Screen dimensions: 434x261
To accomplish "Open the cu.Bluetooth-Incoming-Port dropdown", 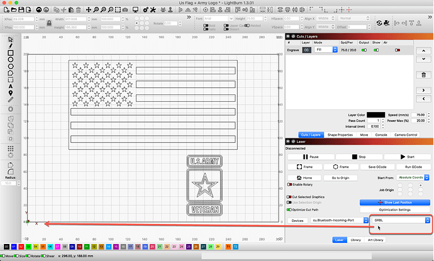I will [x=340, y=220].
